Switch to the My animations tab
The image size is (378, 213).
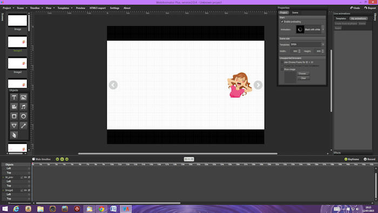coord(359,18)
